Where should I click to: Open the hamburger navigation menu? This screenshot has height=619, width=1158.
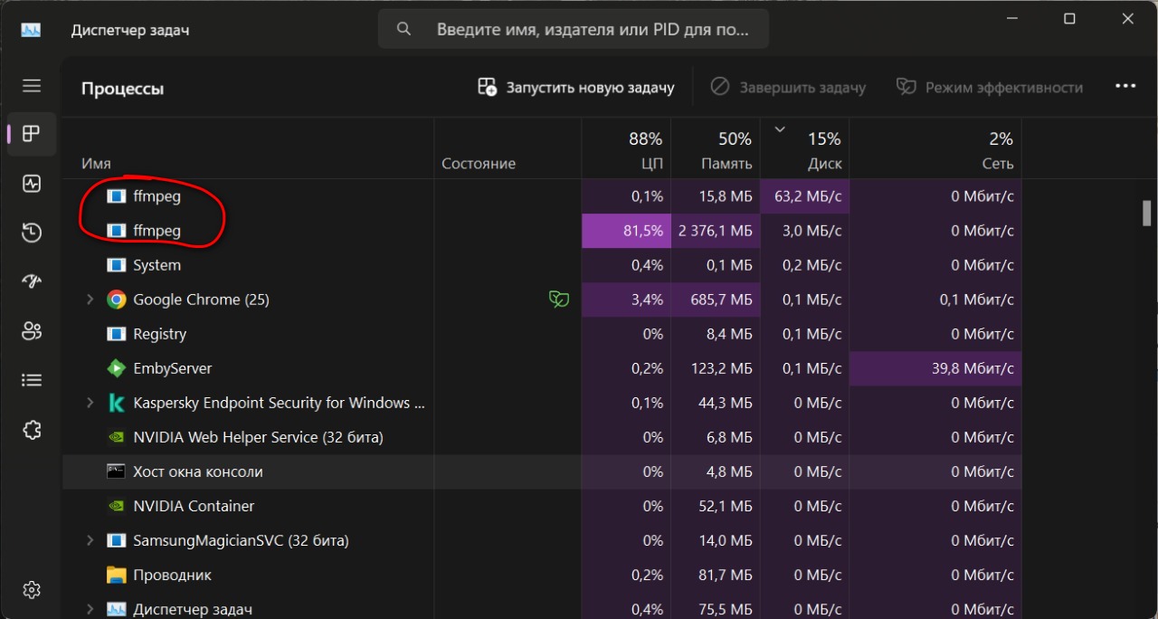pos(32,86)
